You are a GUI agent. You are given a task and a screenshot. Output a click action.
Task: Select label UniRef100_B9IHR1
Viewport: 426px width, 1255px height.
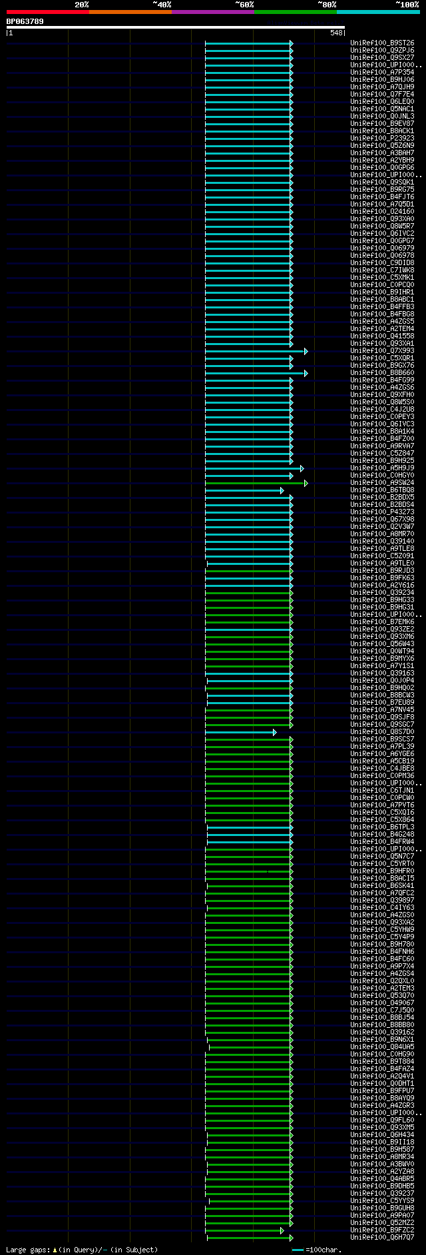382,292
